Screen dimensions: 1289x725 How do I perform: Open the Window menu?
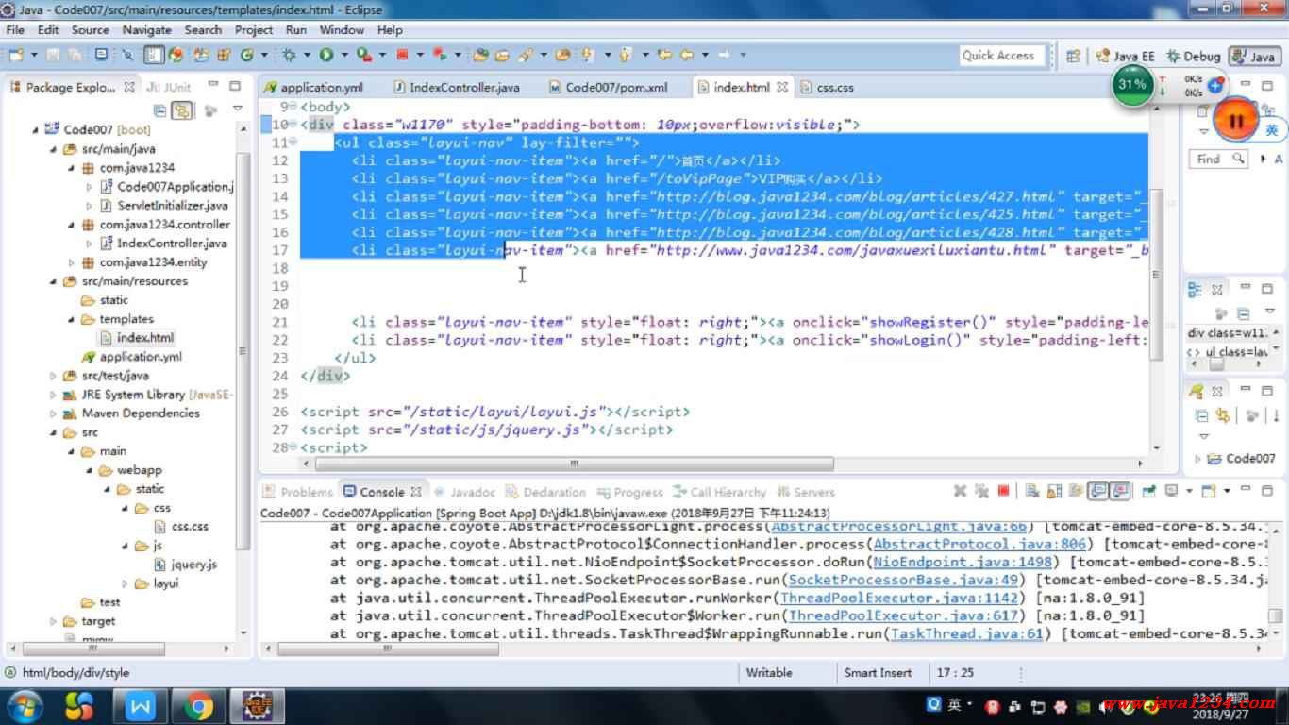tap(342, 30)
